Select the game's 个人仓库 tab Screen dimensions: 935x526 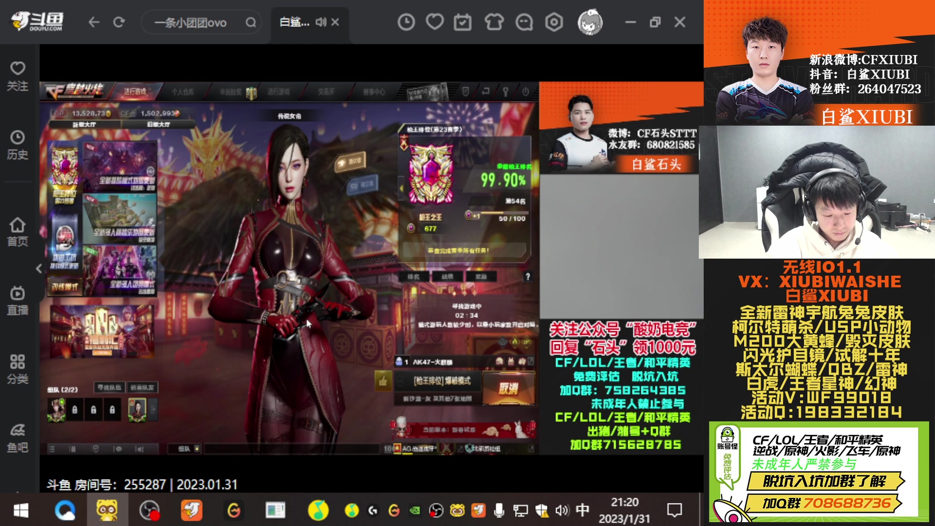(x=183, y=92)
